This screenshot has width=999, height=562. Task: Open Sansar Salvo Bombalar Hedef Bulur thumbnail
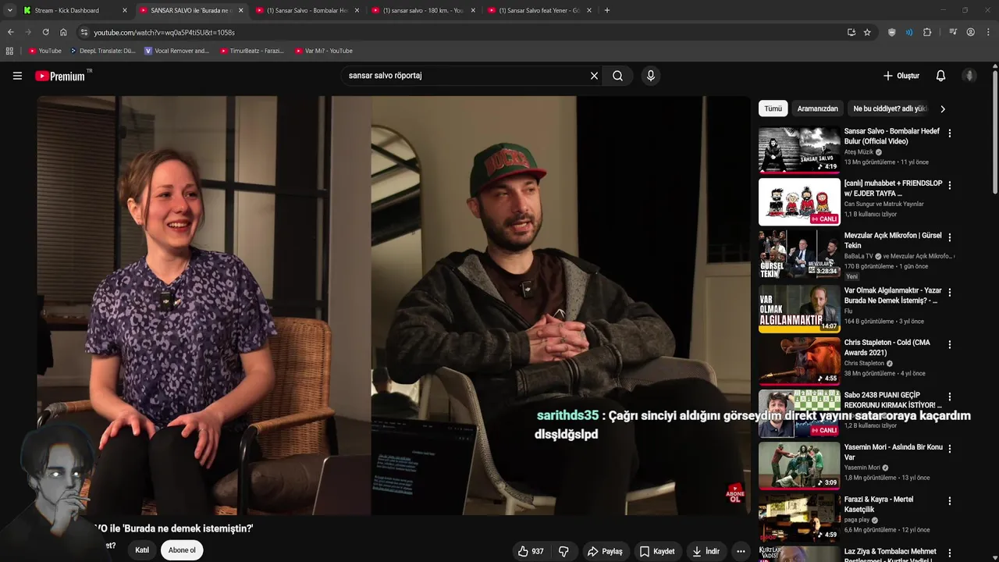(x=799, y=149)
